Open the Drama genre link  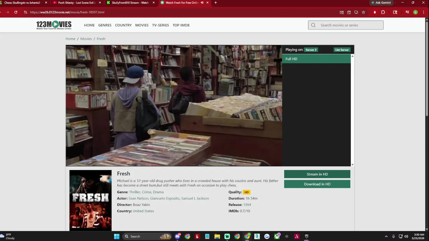158,192
